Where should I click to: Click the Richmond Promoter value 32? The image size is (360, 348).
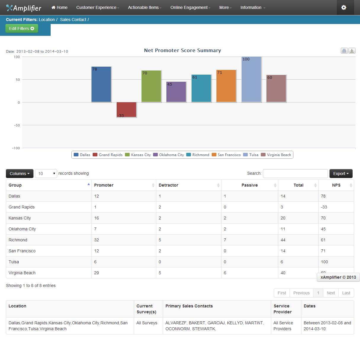pos(97,240)
